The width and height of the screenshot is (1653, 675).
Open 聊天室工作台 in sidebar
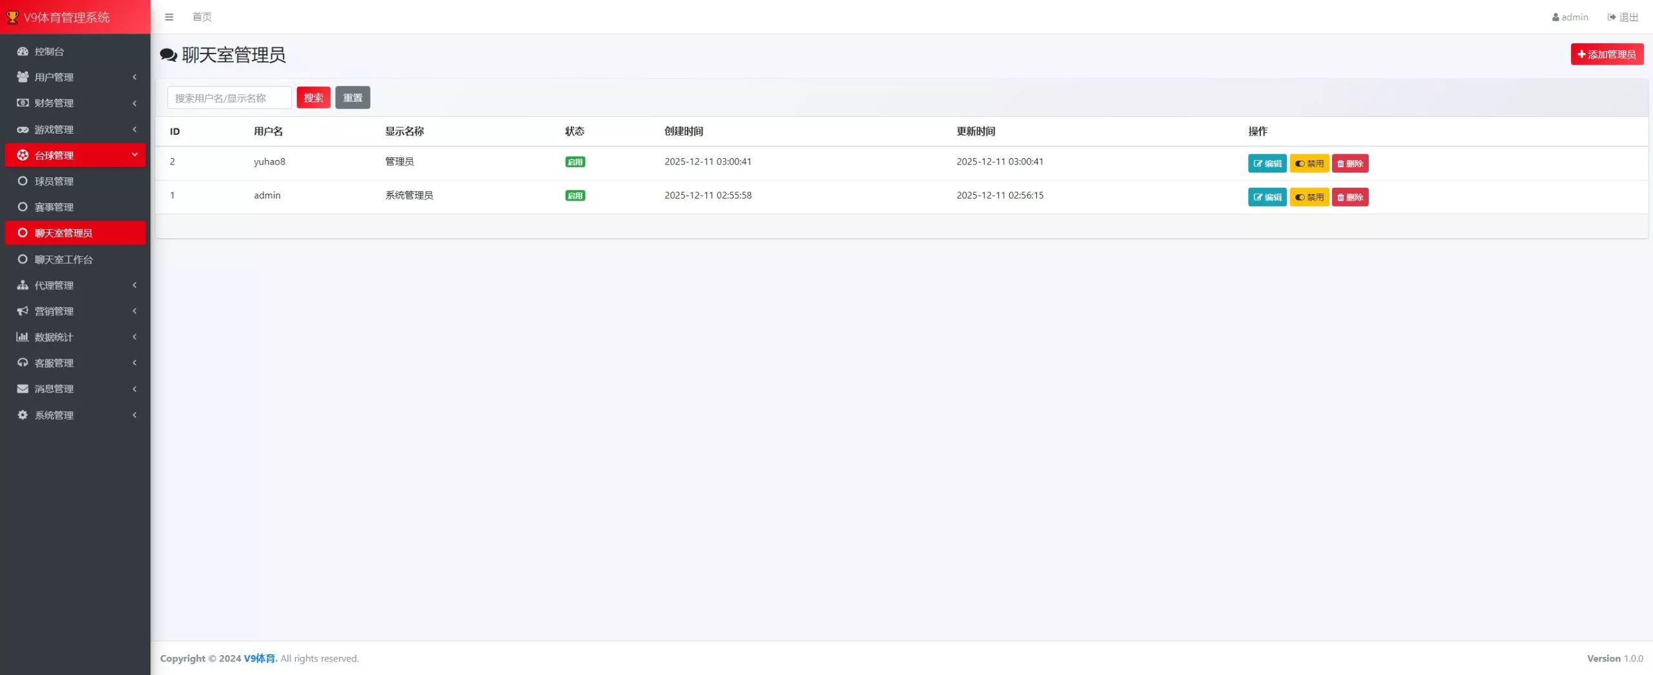tap(63, 259)
